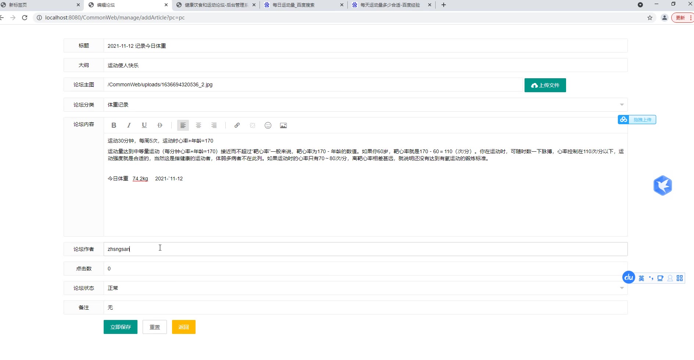694x360 pixels.
Task: Click text 今日体重 74.2kg in editor
Action: [128, 179]
